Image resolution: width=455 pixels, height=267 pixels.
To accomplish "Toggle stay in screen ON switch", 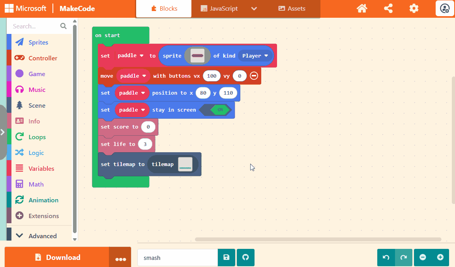I will (220, 110).
